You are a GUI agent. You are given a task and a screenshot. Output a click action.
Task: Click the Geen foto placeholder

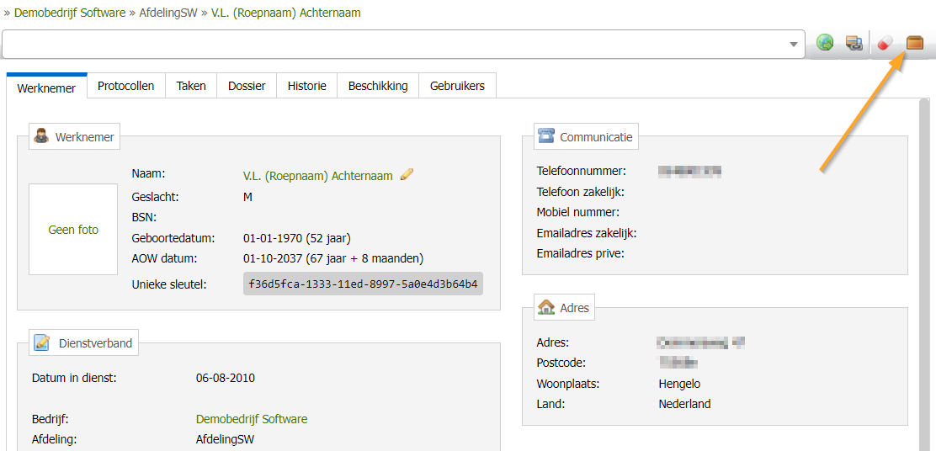[x=73, y=230]
